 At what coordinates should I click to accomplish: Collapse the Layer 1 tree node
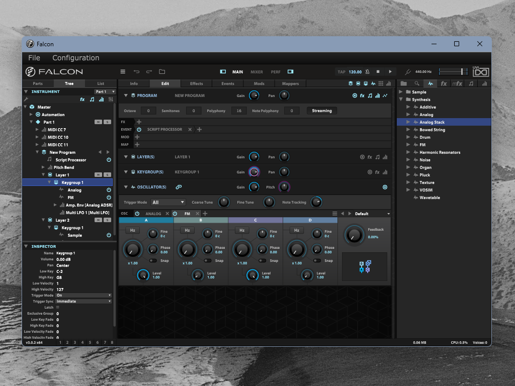pyautogui.click(x=43, y=175)
